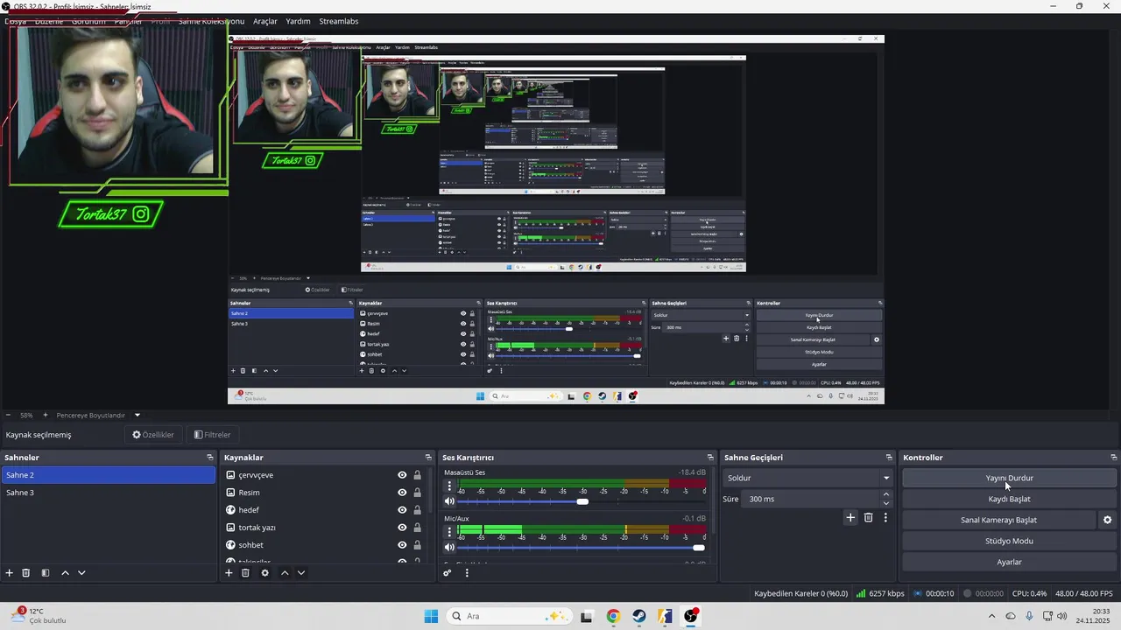Hide the Resim source
Viewport: 1121px width, 630px height.
point(402,493)
